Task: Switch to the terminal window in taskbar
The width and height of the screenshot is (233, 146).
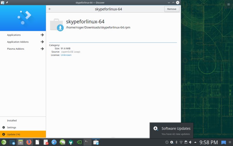Action: (87, 142)
